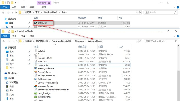Click 本地磁盘 (C:) breadcrumb
Viewport: 180px width, 105px height.
(42, 41)
